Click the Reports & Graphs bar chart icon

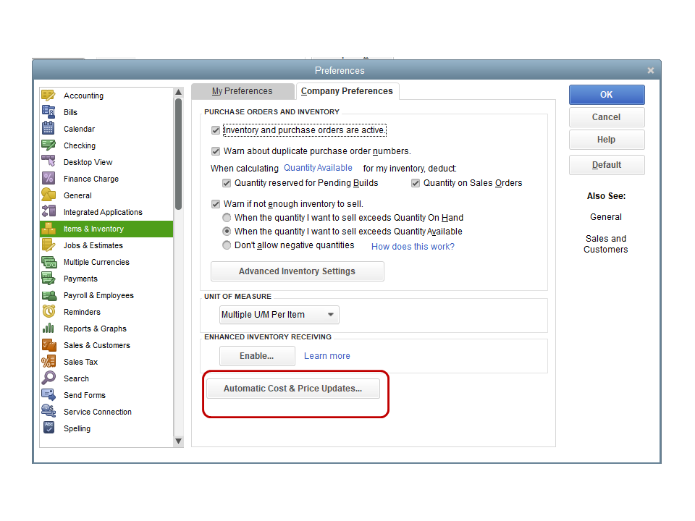tap(49, 329)
